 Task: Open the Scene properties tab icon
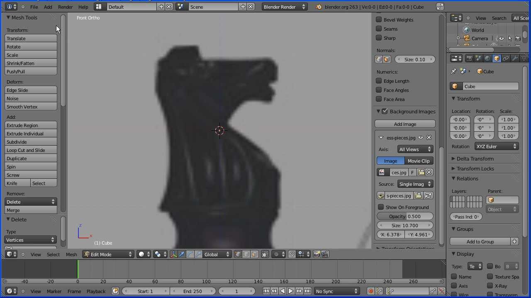[x=478, y=58]
